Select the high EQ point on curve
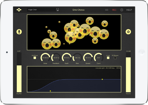The image size is (148, 105). coord(102,79)
